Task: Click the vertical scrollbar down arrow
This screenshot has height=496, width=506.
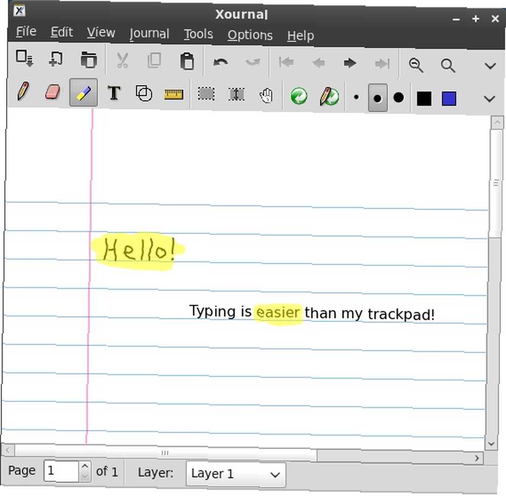Action: pyautogui.click(x=491, y=444)
